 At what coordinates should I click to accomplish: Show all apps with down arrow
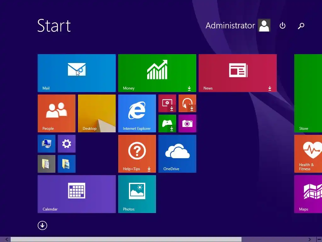[x=42, y=225]
